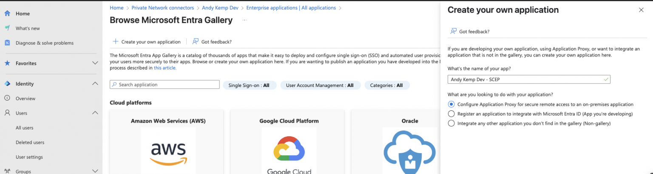Click the Create your own application button
Image resolution: width=653 pixels, height=174 pixels.
click(x=147, y=42)
